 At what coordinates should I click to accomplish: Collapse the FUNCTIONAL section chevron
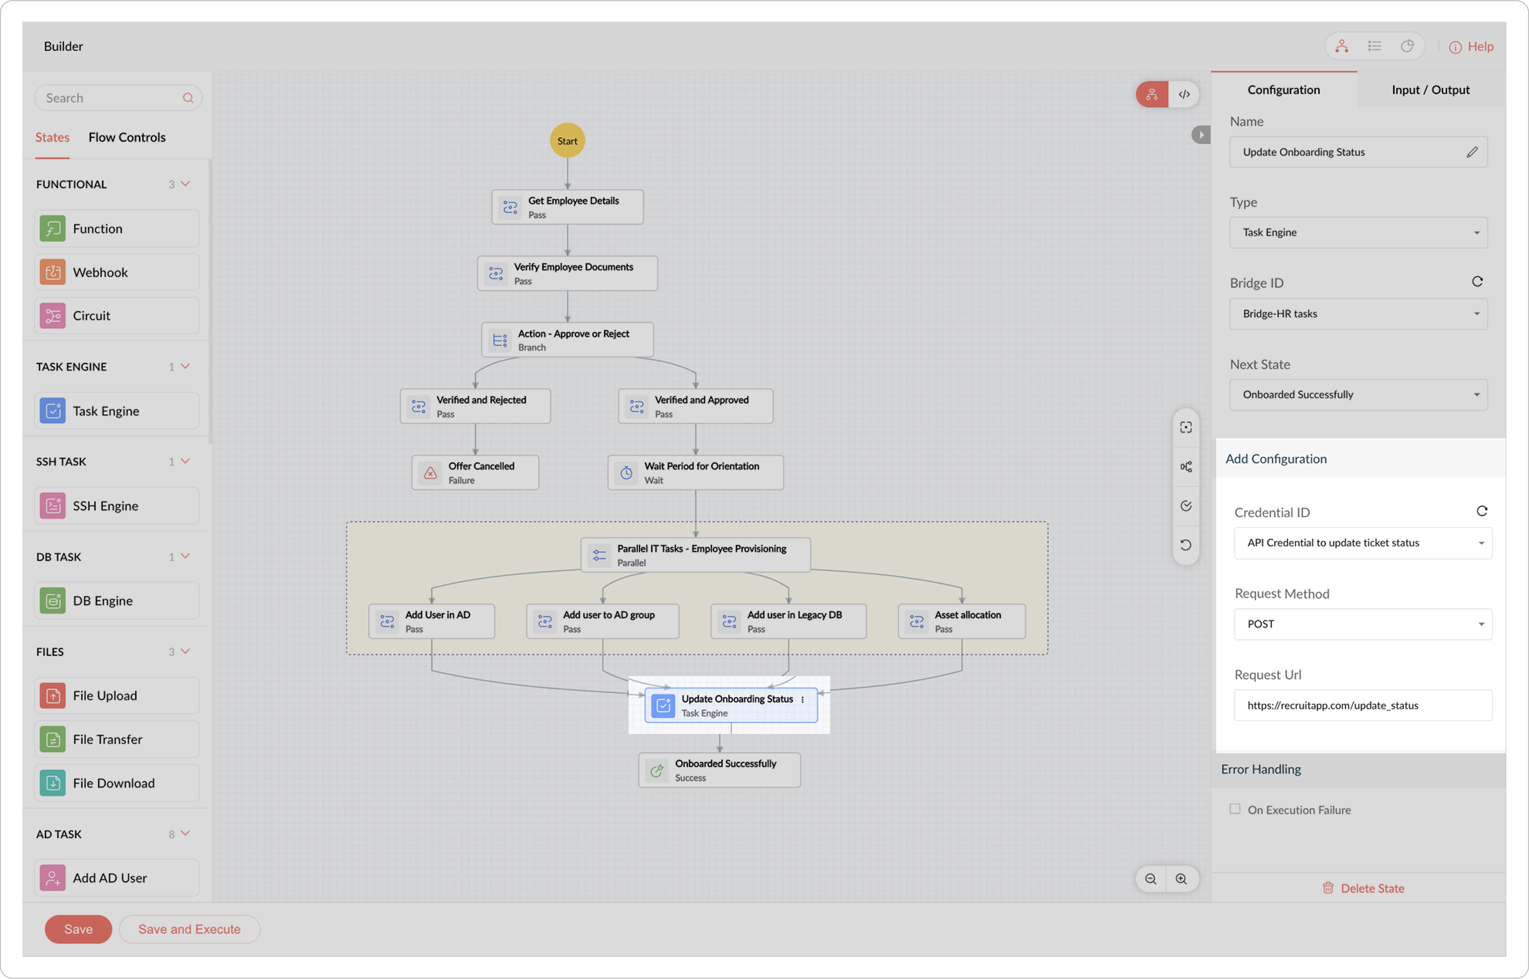pos(186,184)
